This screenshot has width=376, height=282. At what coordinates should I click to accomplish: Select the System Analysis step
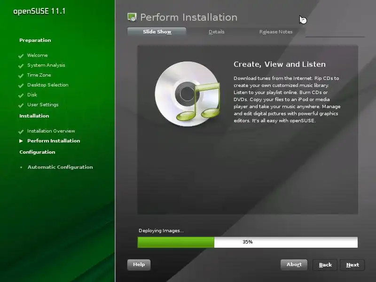46,65
